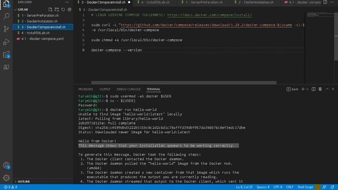Open 4.1 - docker-compose.yaml in Explorer
The image size is (338, 190).
tap(42, 39)
